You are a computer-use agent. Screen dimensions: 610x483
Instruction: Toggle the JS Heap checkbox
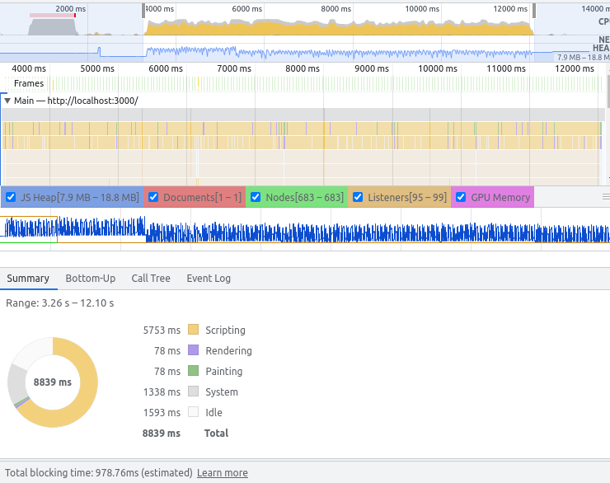click(12, 198)
